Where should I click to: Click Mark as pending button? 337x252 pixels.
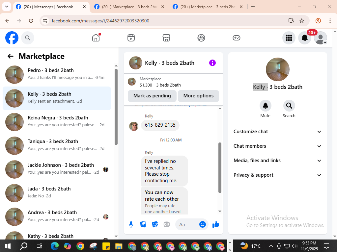pos(152,96)
